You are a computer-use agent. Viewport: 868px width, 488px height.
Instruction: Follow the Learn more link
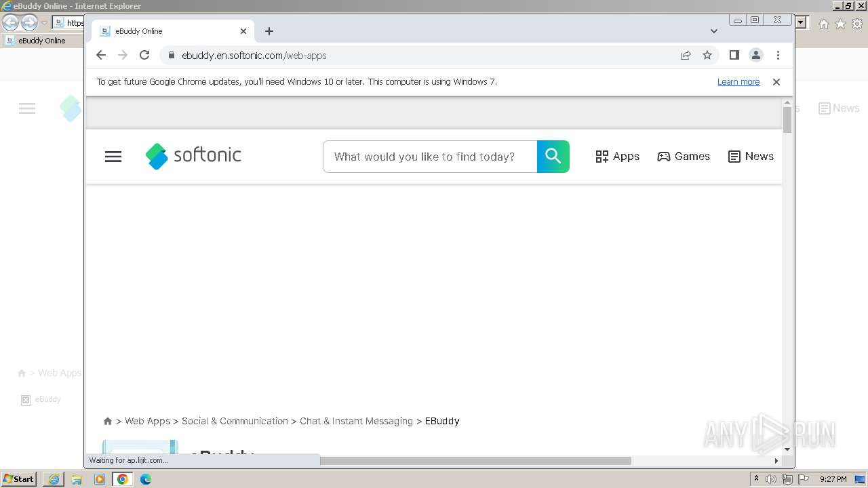point(738,82)
